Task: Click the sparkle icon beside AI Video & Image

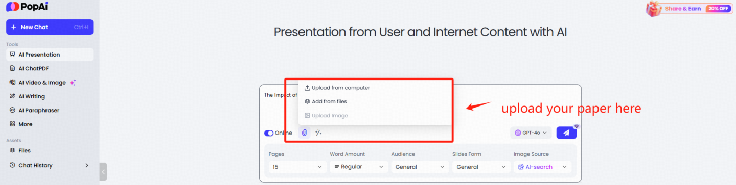Action: pyautogui.click(x=73, y=82)
